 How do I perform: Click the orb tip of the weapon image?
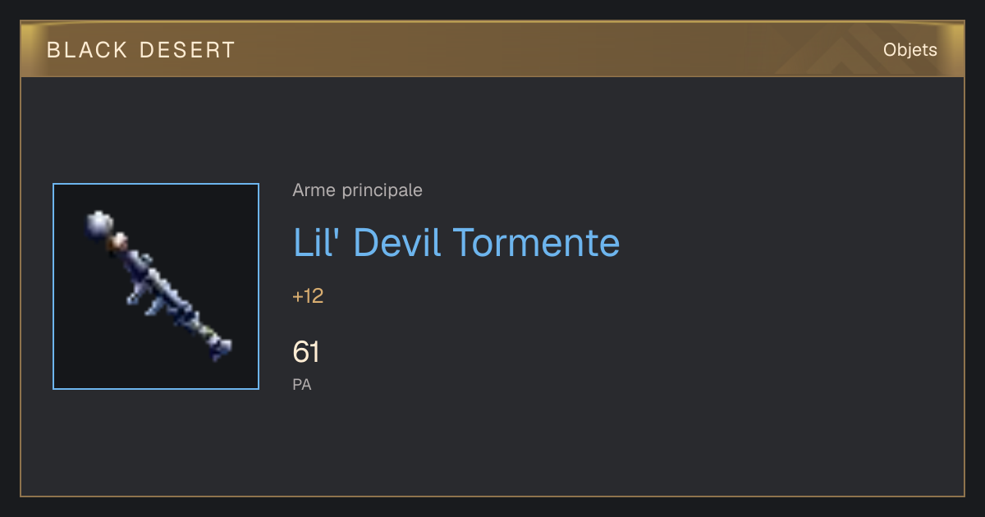pyautogui.click(x=99, y=223)
